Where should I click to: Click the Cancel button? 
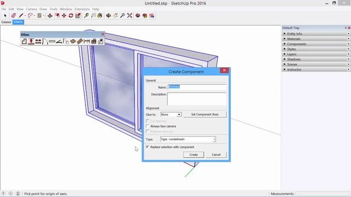216,154
